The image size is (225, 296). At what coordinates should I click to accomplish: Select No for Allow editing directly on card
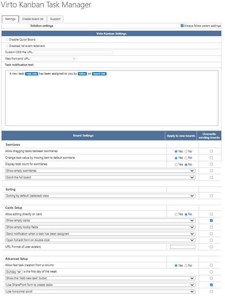[x=186, y=215]
